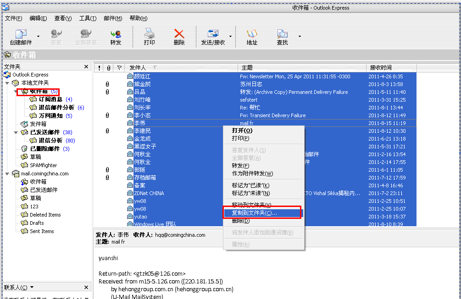Select the 退信分析 (80) folder
Screen dimensions: 461x299
pos(50,141)
